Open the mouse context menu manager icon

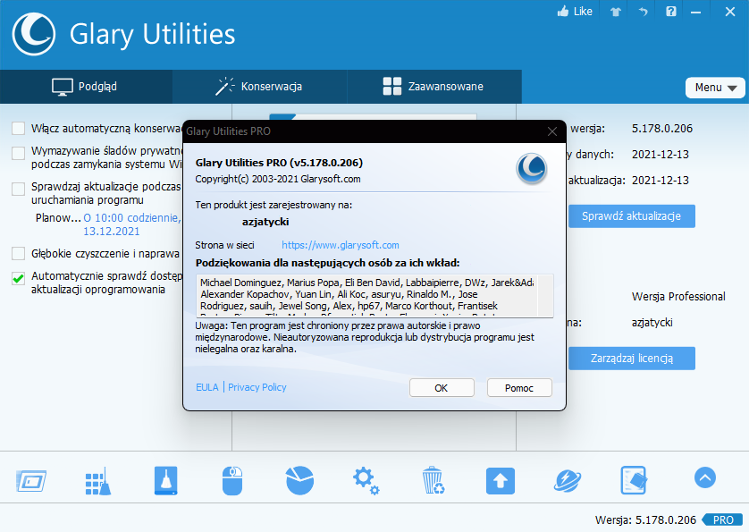pyautogui.click(x=232, y=480)
